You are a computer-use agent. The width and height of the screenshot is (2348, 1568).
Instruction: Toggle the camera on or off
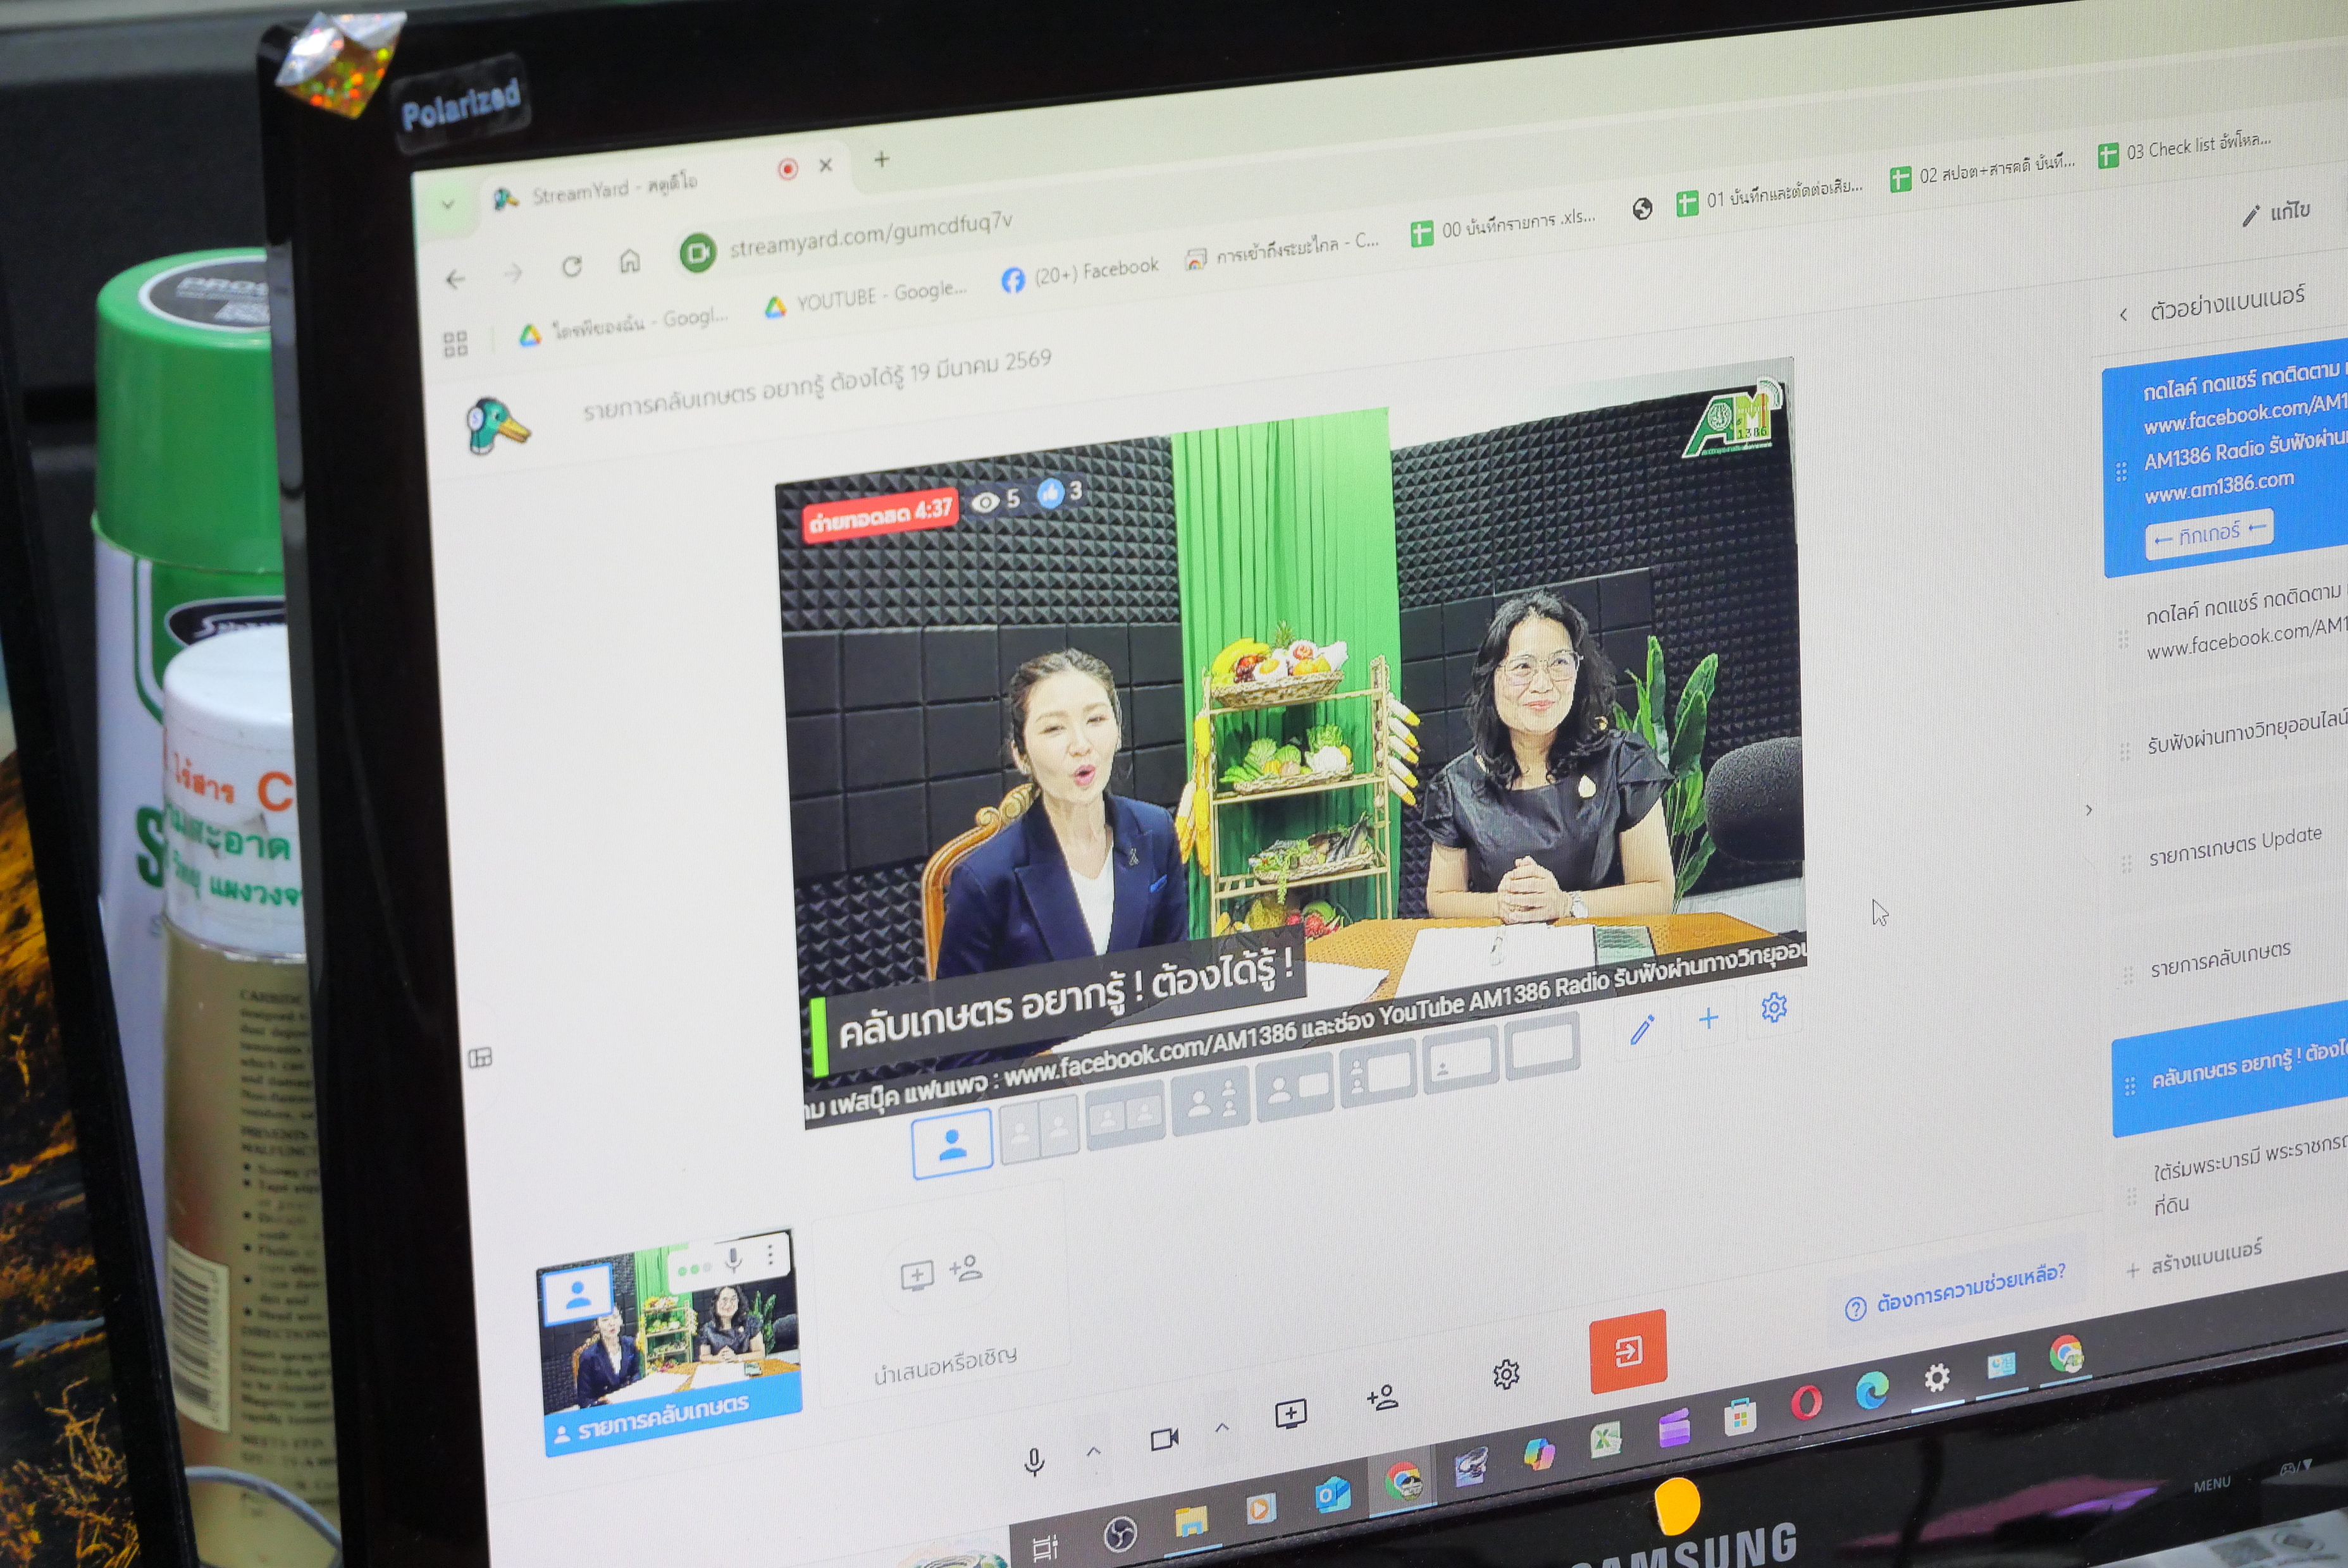click(x=1163, y=1438)
